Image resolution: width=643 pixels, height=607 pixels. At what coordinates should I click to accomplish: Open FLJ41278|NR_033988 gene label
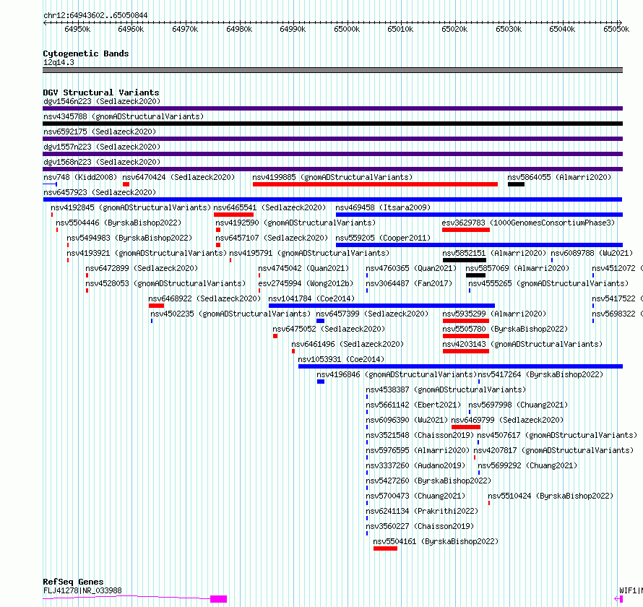click(82, 590)
